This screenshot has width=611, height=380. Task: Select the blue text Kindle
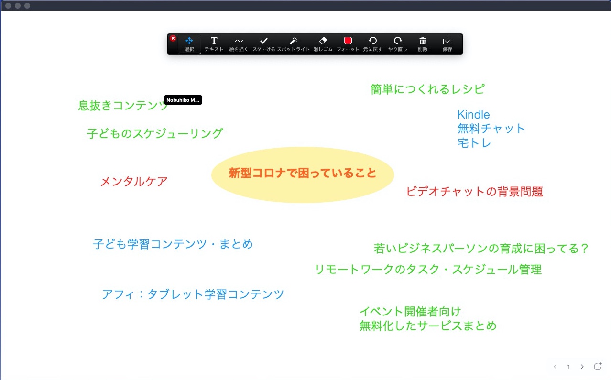pos(474,114)
